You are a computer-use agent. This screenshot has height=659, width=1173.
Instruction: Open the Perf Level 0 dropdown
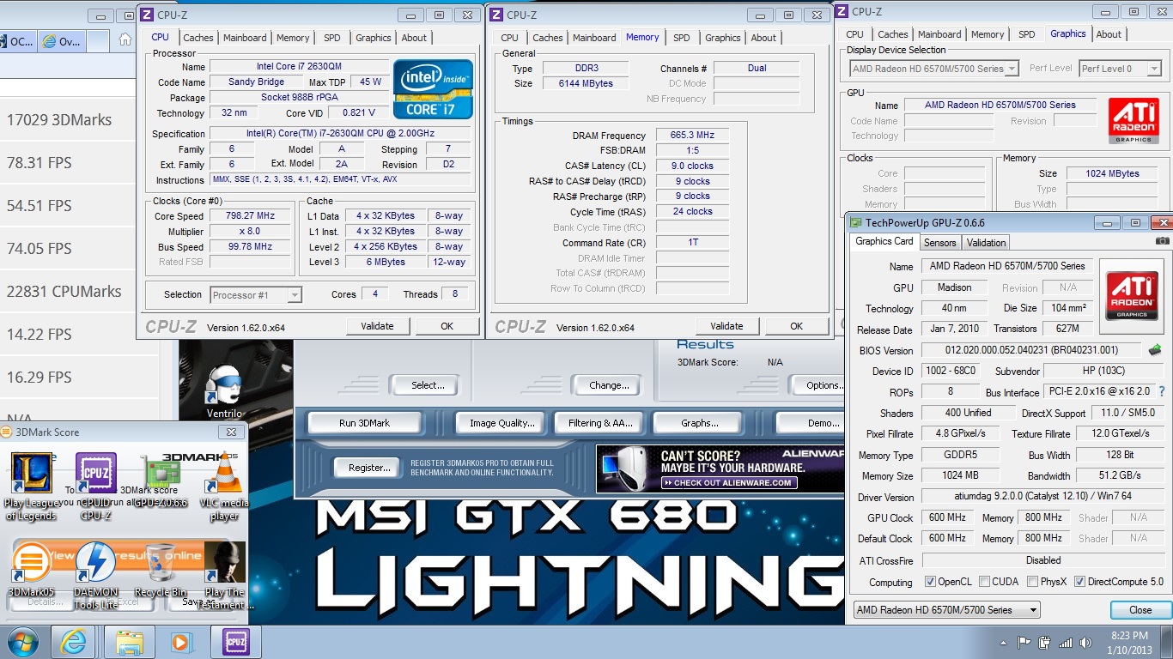1120,69
